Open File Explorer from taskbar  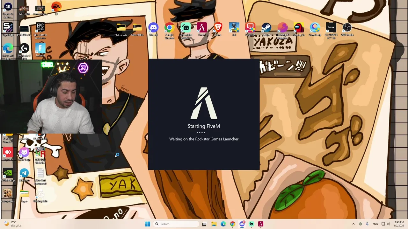(214, 224)
